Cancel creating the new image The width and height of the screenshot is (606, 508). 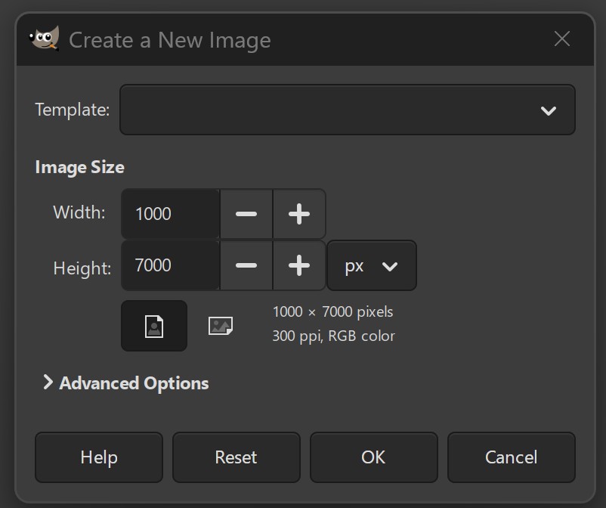coord(511,457)
